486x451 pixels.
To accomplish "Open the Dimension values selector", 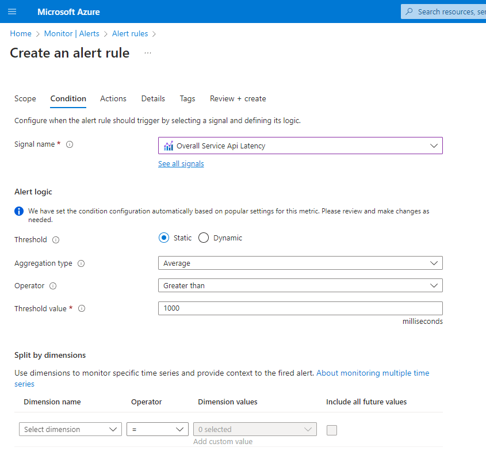I will click(255, 429).
